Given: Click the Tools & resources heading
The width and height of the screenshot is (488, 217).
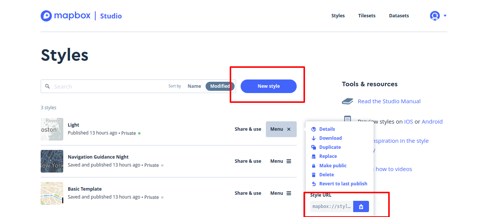Looking at the screenshot, I should [x=370, y=84].
